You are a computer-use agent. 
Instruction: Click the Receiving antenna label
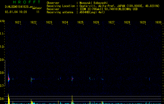pyautogui.click(x=60, y=12)
